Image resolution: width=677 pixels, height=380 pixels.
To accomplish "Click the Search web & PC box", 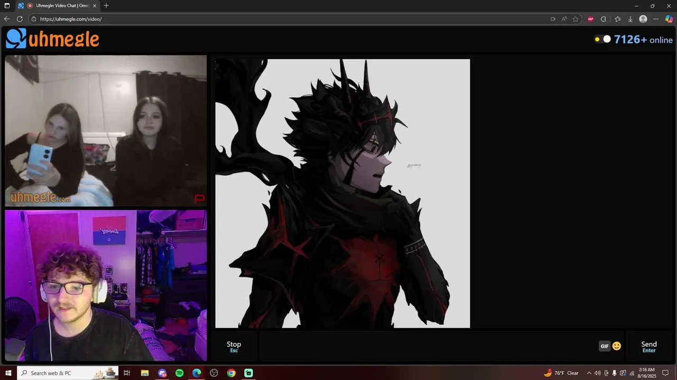I will point(68,373).
